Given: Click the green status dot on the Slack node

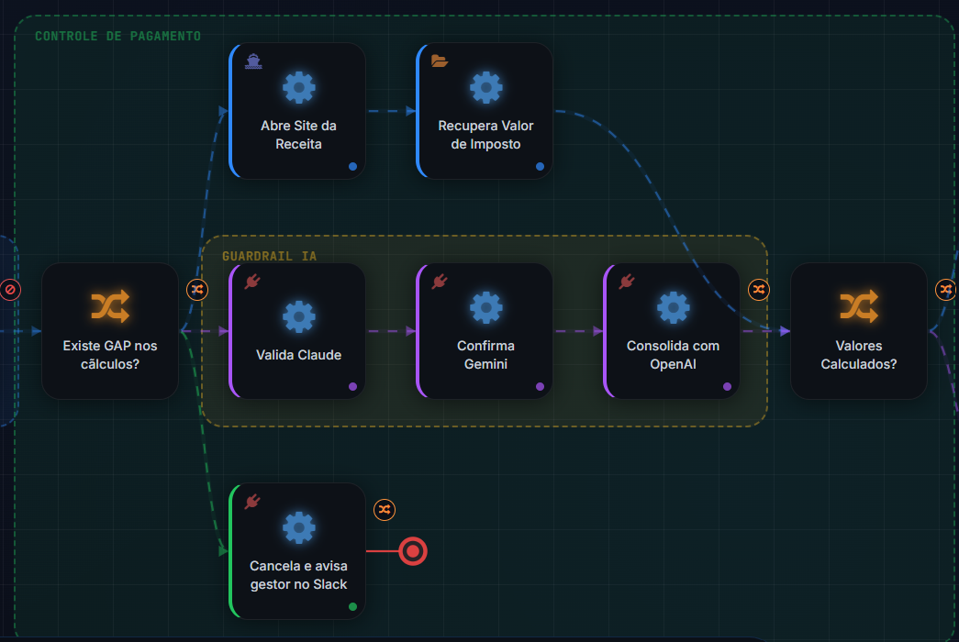Looking at the screenshot, I should (353, 606).
